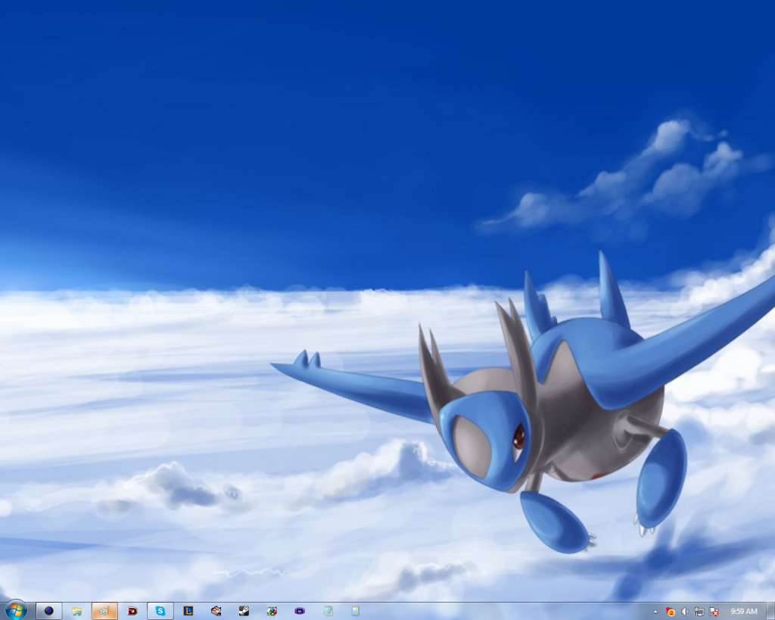Open Windows Explorer folder icon in taskbar
The image size is (775, 620).
click(76, 611)
